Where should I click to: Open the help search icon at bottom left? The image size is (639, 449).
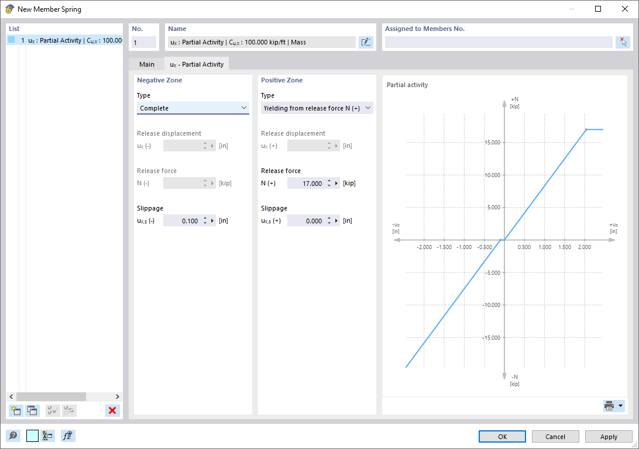13,436
